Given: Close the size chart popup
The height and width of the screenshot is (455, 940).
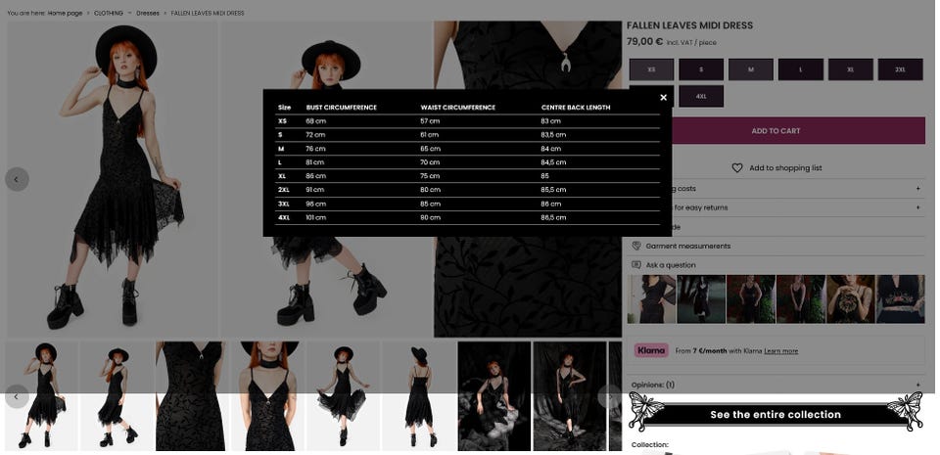Looking at the screenshot, I should click(663, 98).
